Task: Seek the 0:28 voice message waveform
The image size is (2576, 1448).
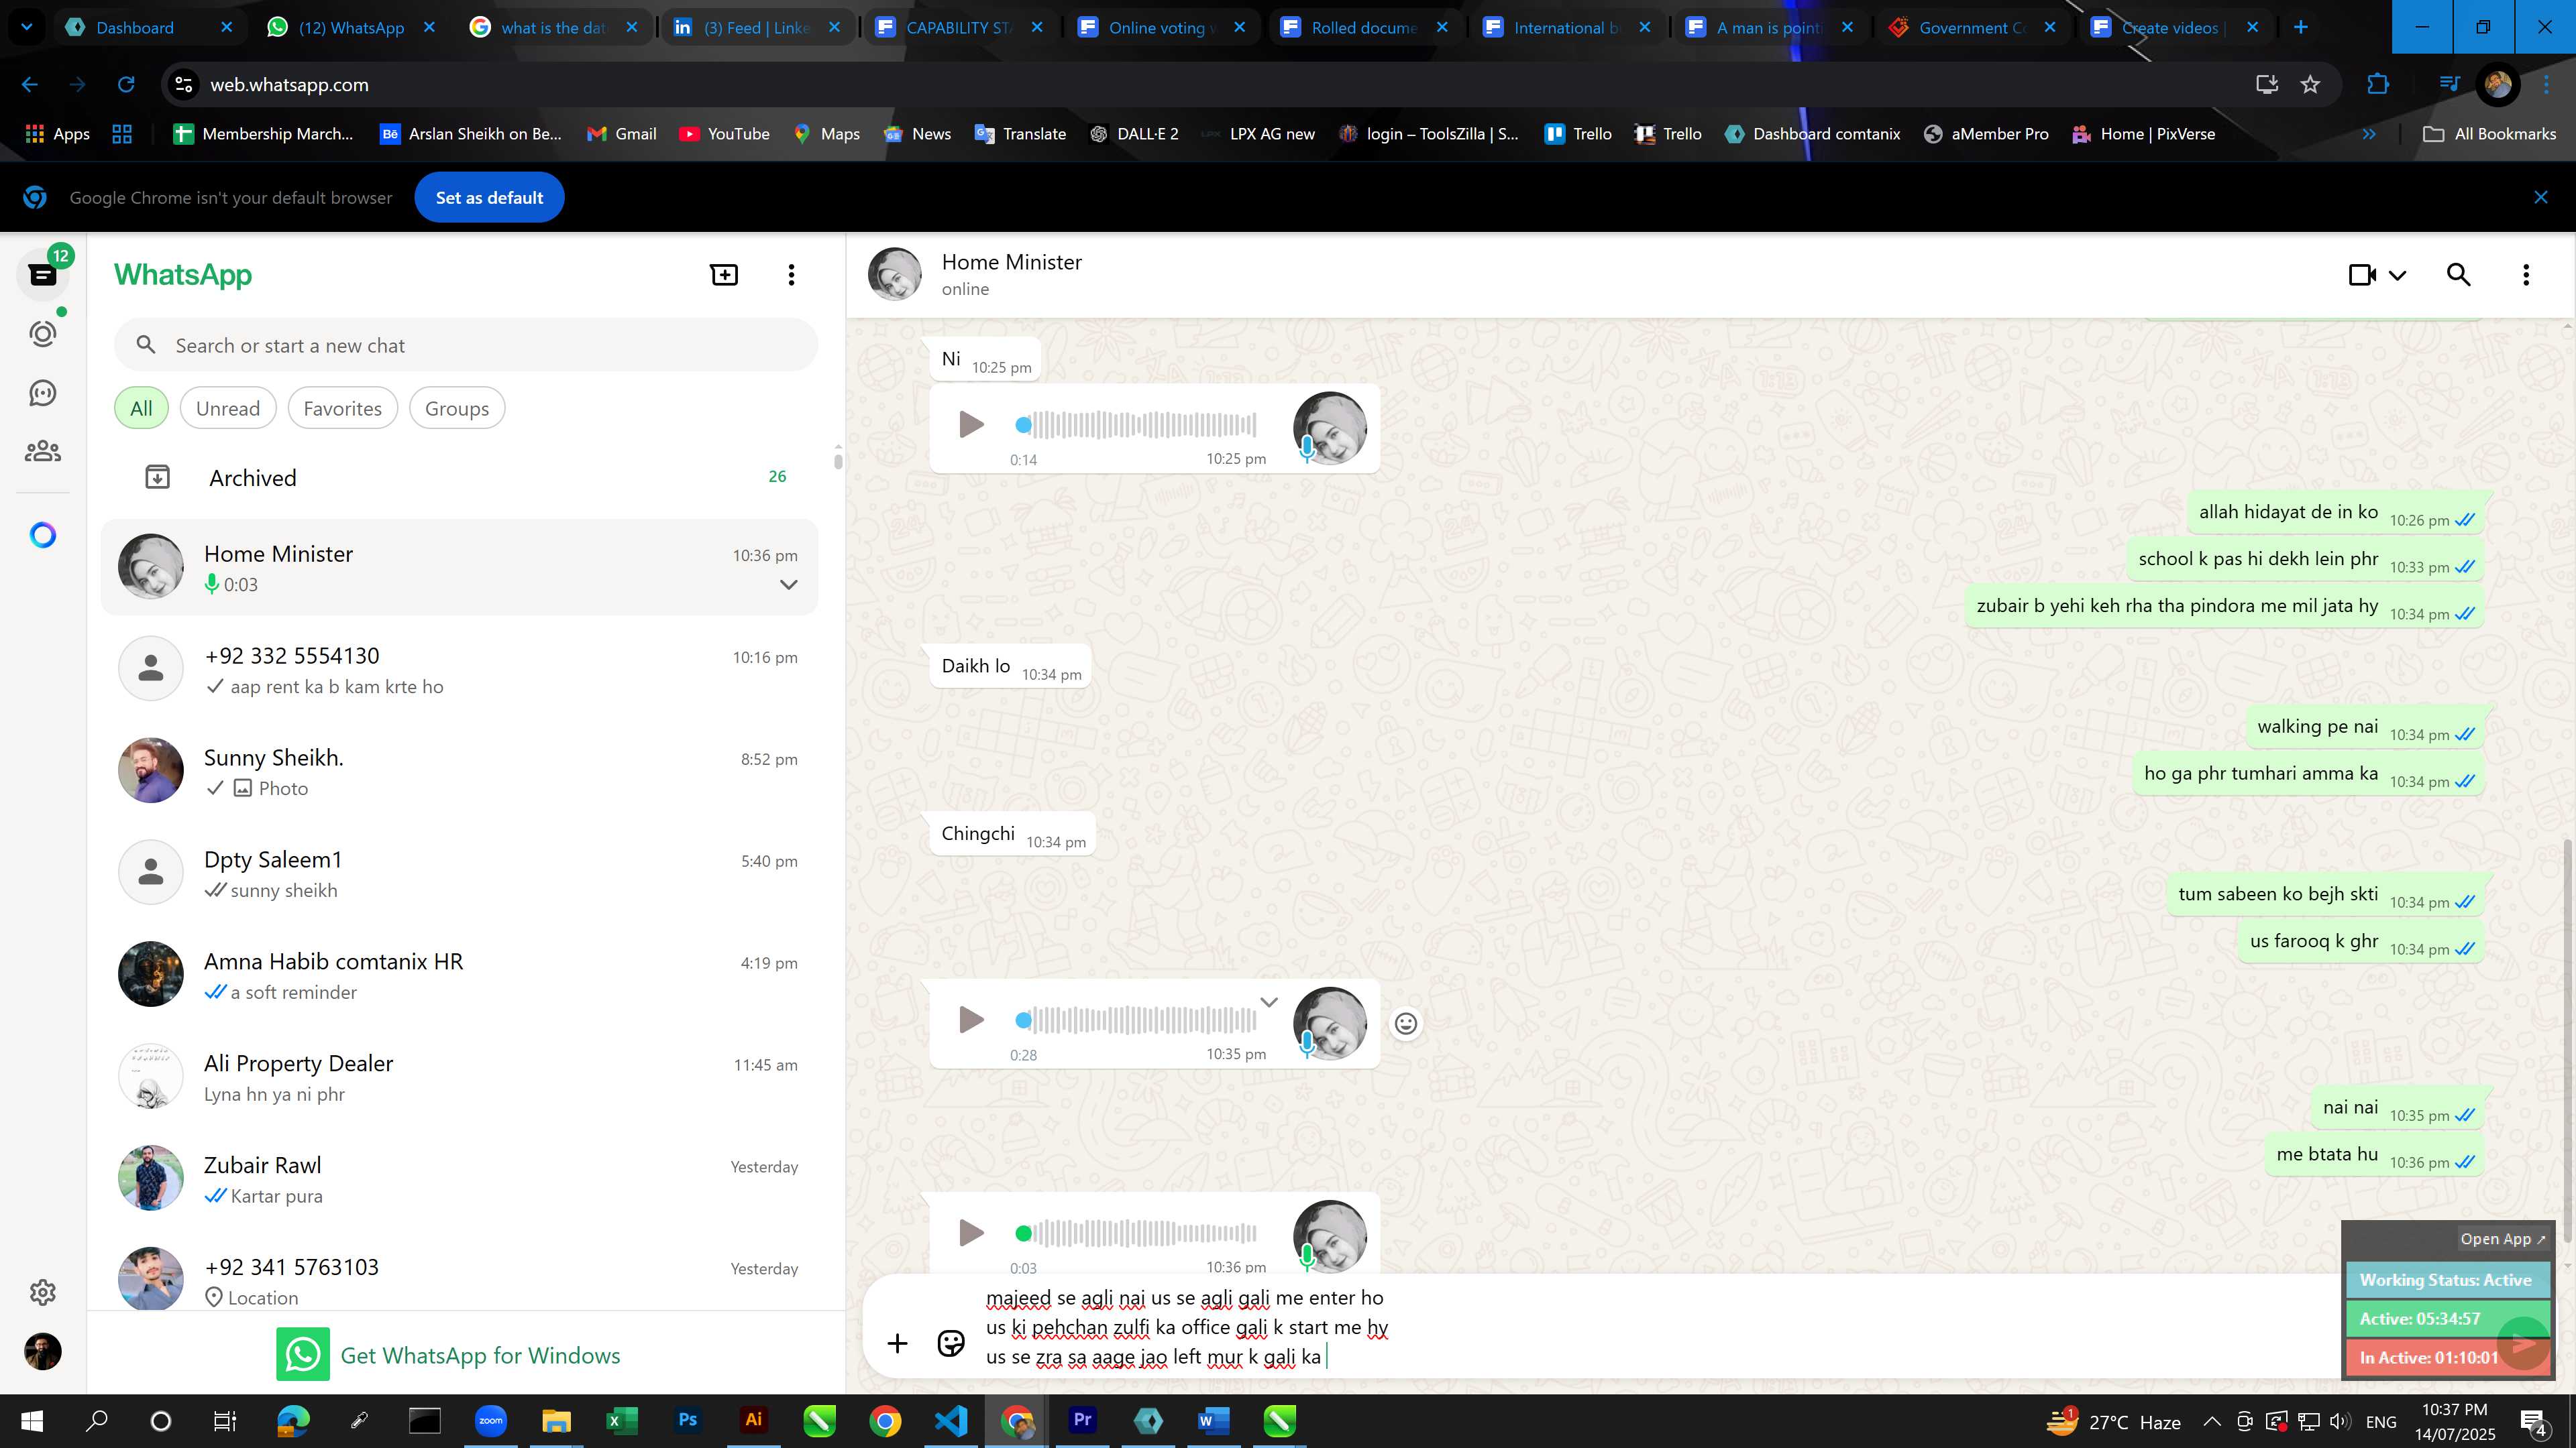Action: coord(1136,1019)
